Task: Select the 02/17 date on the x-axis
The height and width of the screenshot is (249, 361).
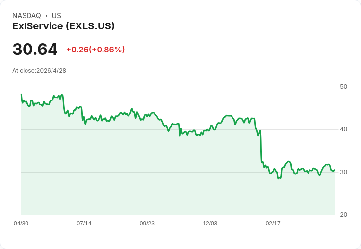Action: pyautogui.click(x=273, y=224)
